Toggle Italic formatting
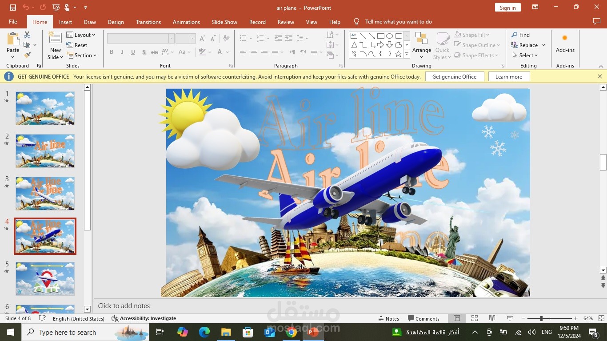 (122, 52)
